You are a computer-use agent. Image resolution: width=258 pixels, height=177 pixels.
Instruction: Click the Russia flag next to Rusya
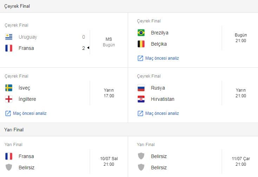click(x=141, y=88)
